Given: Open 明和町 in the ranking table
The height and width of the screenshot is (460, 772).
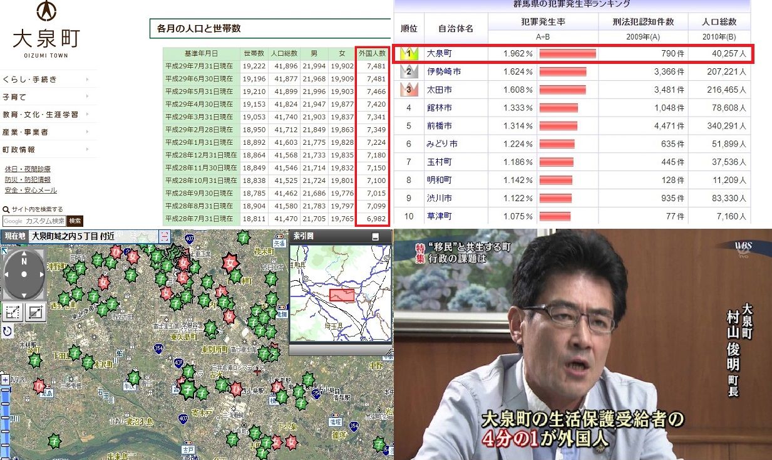Looking at the screenshot, I should (x=439, y=180).
